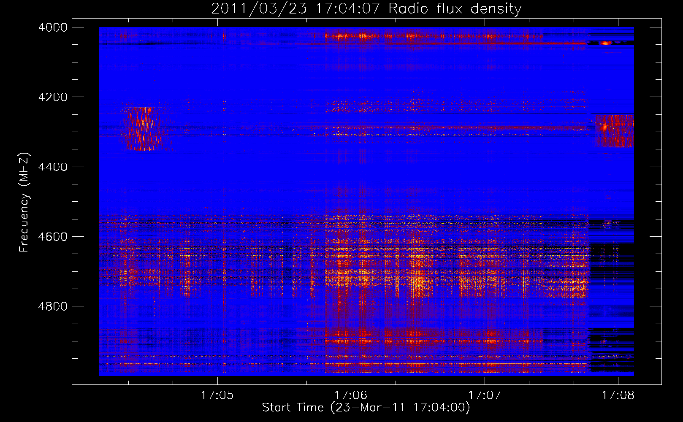Image resolution: width=683 pixels, height=422 pixels.
Task: Click the 17:05 time axis label
Action: [217, 395]
